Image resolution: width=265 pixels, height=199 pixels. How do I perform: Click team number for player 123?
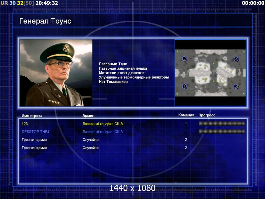(186, 124)
